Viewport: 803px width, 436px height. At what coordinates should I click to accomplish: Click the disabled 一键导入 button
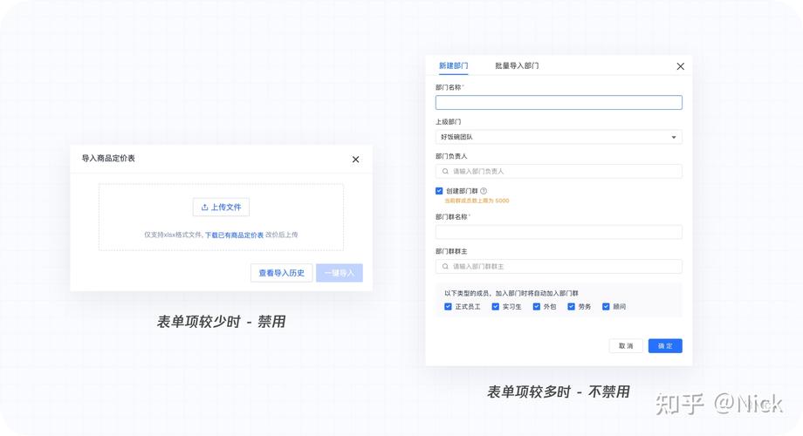[x=340, y=273]
